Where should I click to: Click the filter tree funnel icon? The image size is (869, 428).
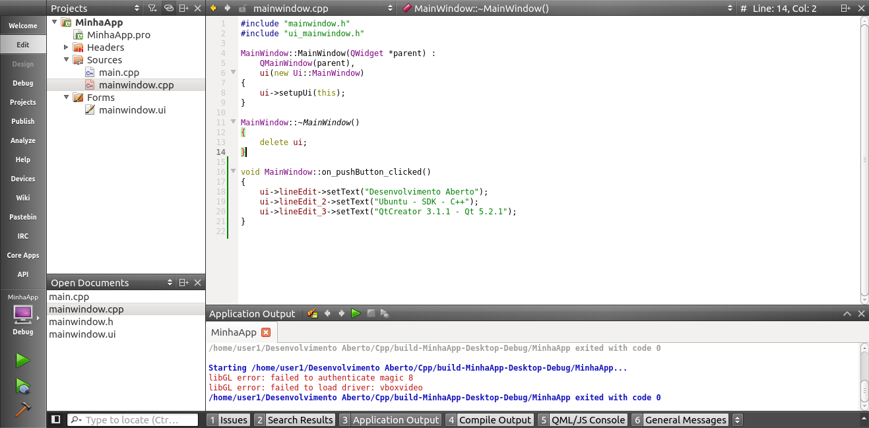pos(152,9)
